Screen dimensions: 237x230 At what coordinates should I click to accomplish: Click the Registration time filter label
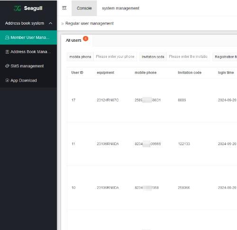(226, 57)
